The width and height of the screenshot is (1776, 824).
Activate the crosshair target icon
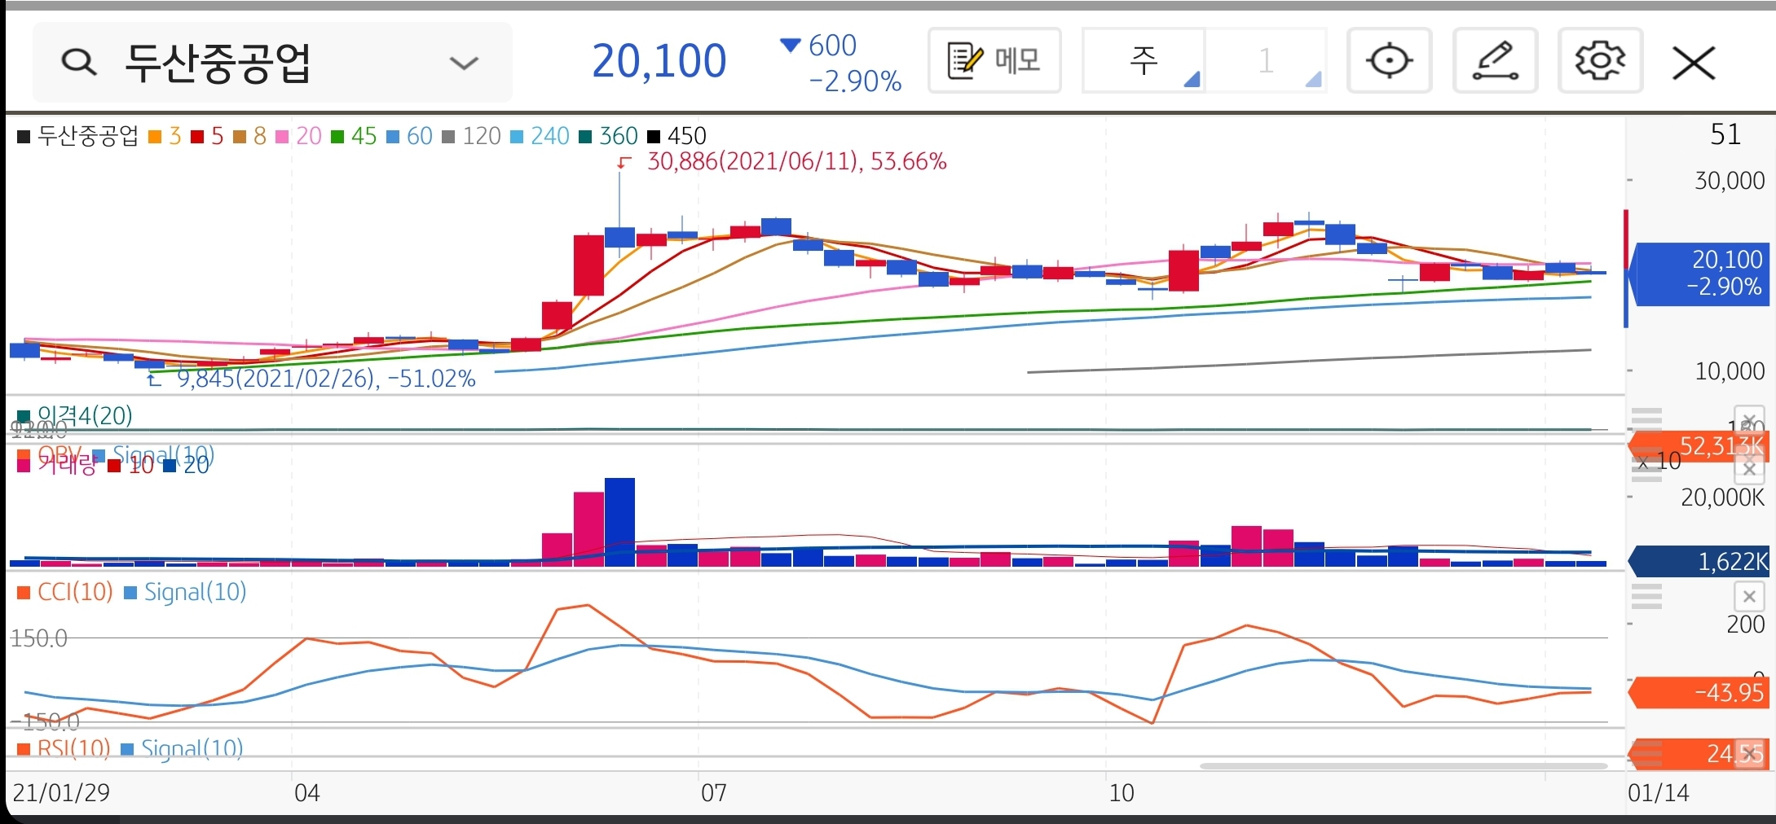click(x=1389, y=60)
